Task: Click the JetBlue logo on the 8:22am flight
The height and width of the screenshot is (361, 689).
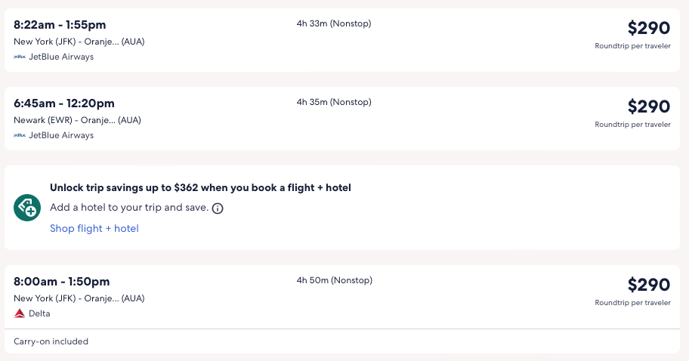Action: (x=20, y=57)
